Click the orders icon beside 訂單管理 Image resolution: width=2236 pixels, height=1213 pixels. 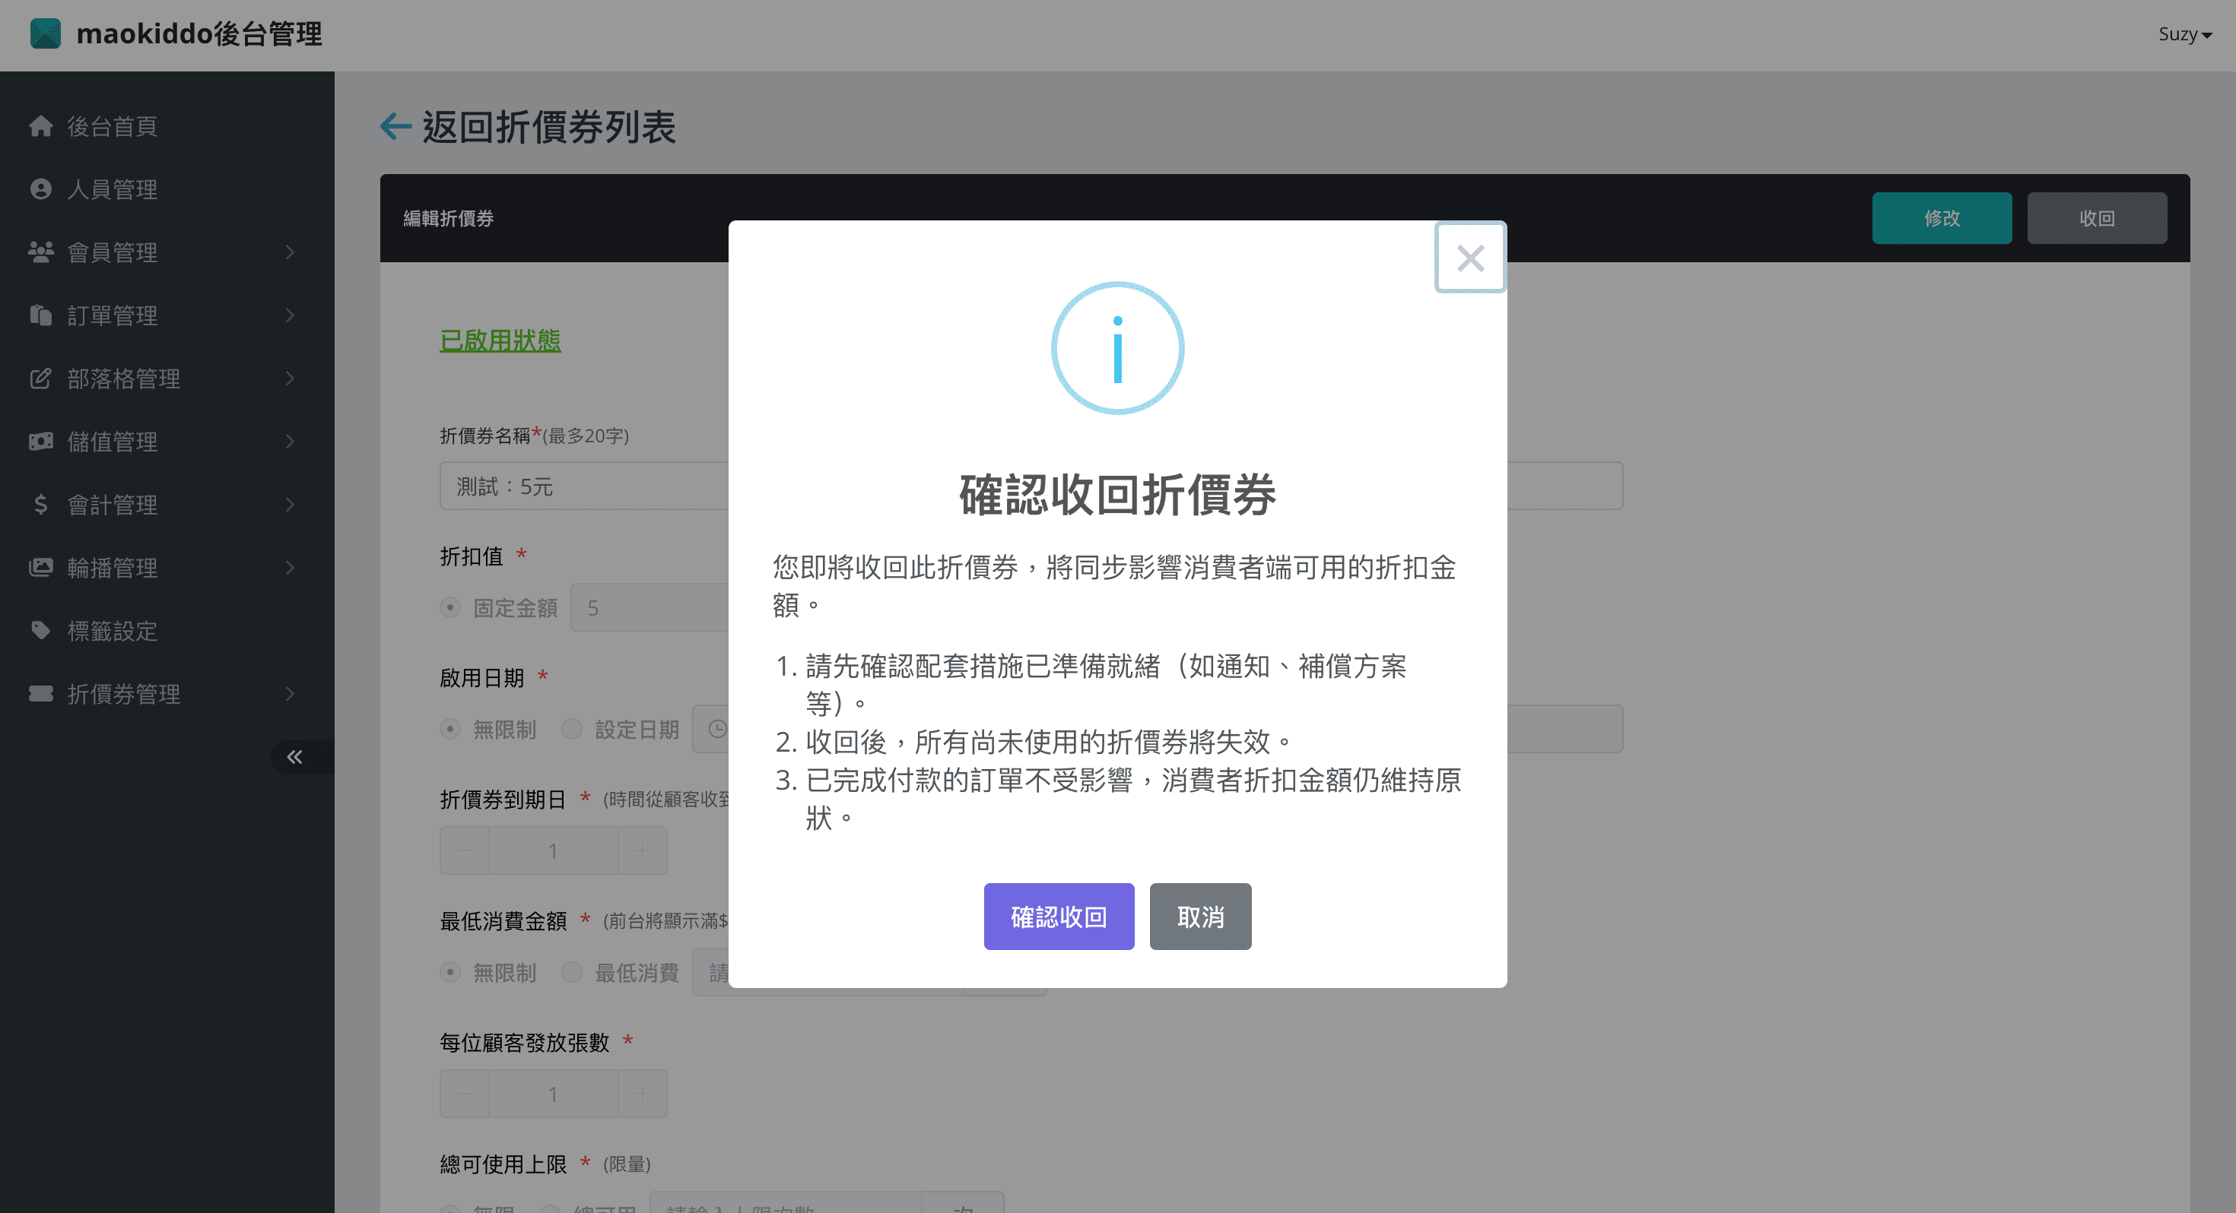pyautogui.click(x=41, y=315)
